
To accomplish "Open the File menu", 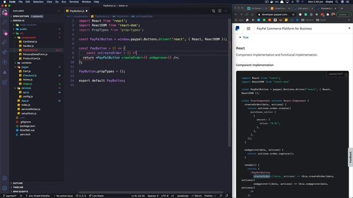I will (x=20, y=2).
